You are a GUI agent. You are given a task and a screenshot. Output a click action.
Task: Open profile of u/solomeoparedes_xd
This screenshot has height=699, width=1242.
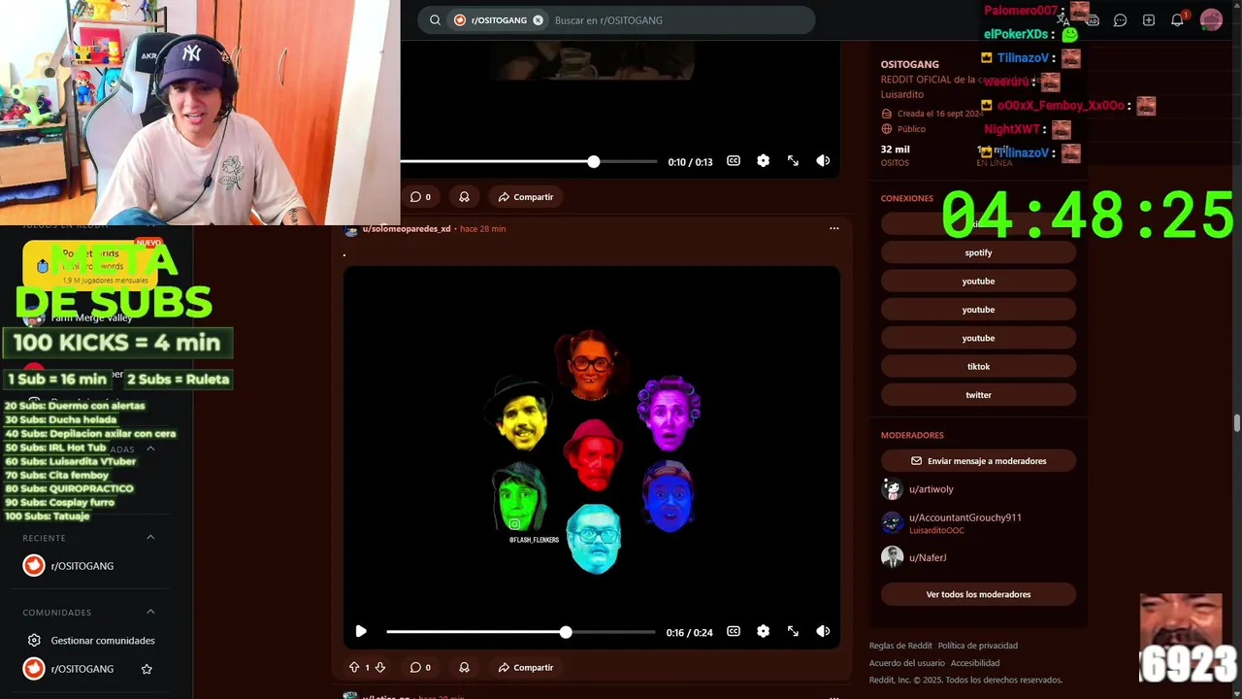pos(407,229)
